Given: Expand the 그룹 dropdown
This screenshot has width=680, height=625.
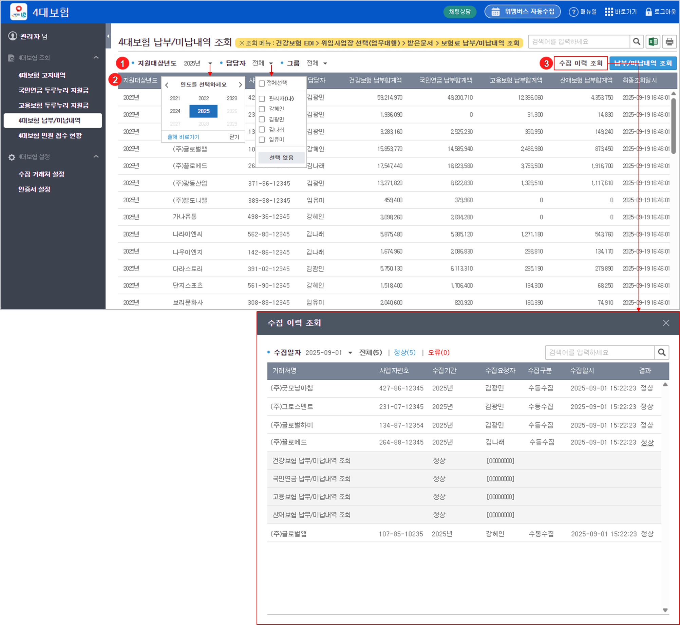Looking at the screenshot, I should 325,63.
